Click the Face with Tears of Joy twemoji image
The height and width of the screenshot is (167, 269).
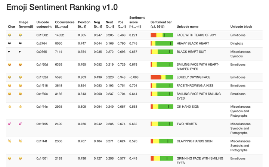(x=20, y=35)
